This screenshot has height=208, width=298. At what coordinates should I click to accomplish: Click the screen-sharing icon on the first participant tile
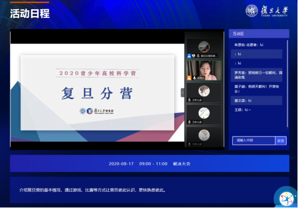194,56
